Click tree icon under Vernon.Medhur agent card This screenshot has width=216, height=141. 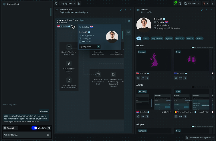pyautogui.click(x=185, y=117)
